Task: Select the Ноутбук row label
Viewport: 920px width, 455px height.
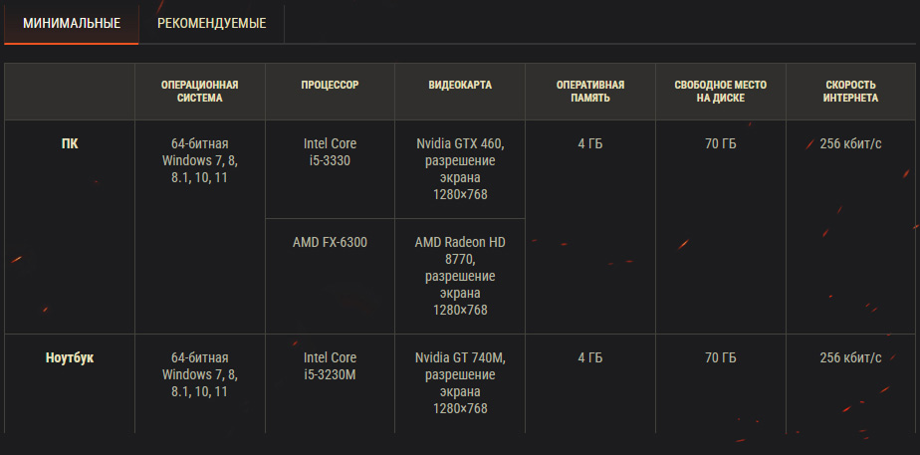Action: pyautogui.click(x=70, y=357)
